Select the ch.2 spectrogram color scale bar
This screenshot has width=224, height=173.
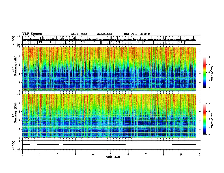(205, 119)
